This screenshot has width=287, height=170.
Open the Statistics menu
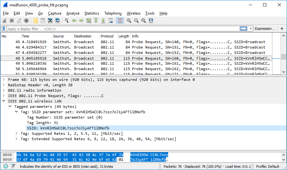tap(92, 13)
